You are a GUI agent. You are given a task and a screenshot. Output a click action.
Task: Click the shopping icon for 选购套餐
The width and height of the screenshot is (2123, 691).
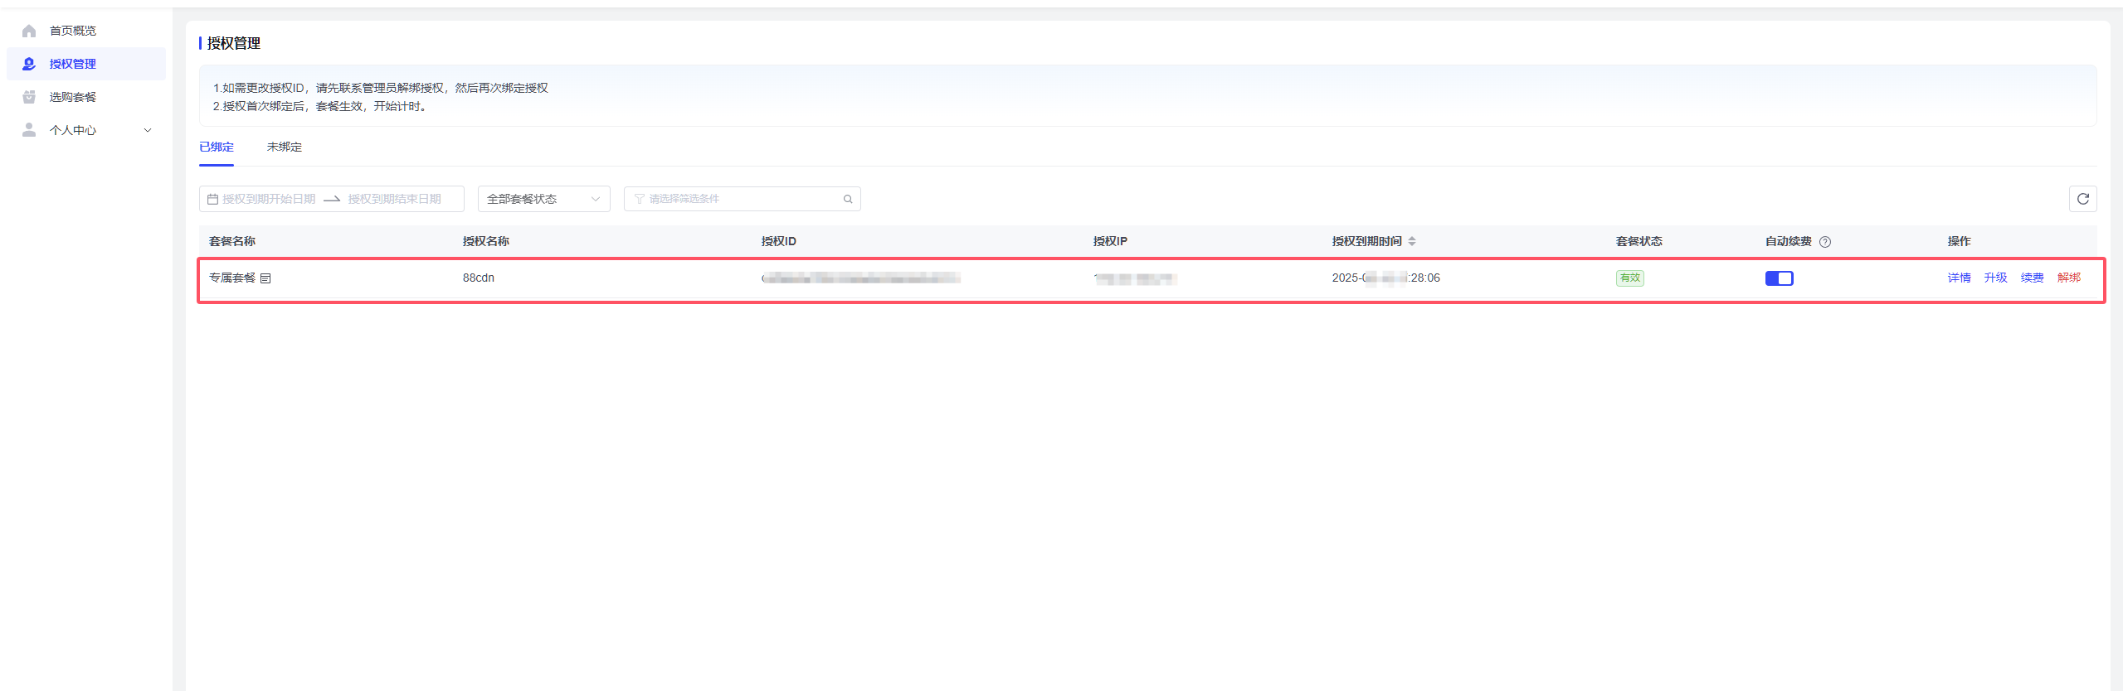(x=29, y=97)
